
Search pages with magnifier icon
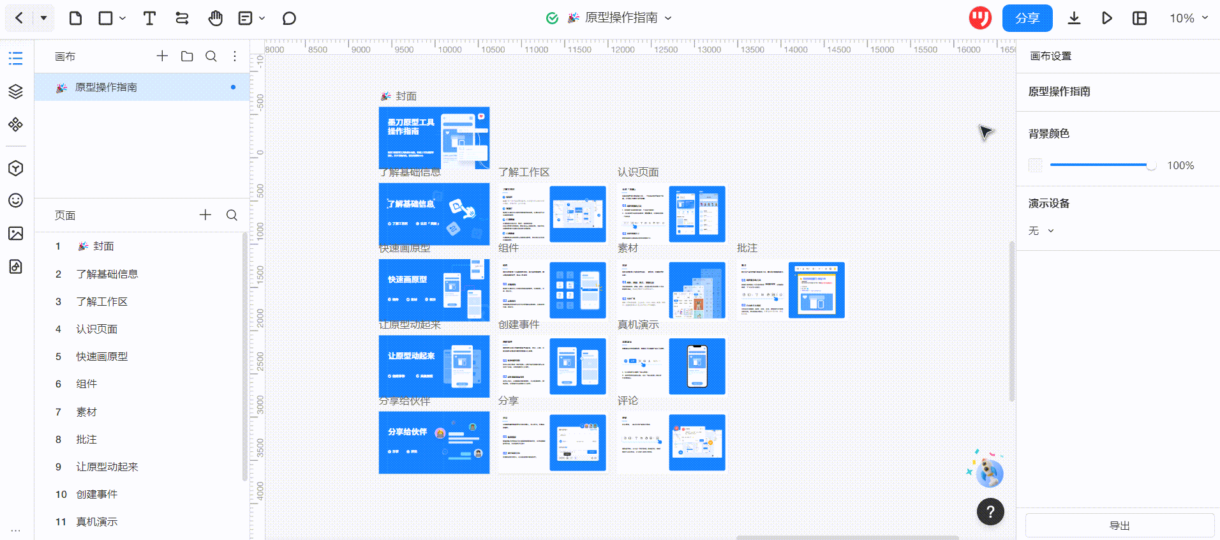232,215
